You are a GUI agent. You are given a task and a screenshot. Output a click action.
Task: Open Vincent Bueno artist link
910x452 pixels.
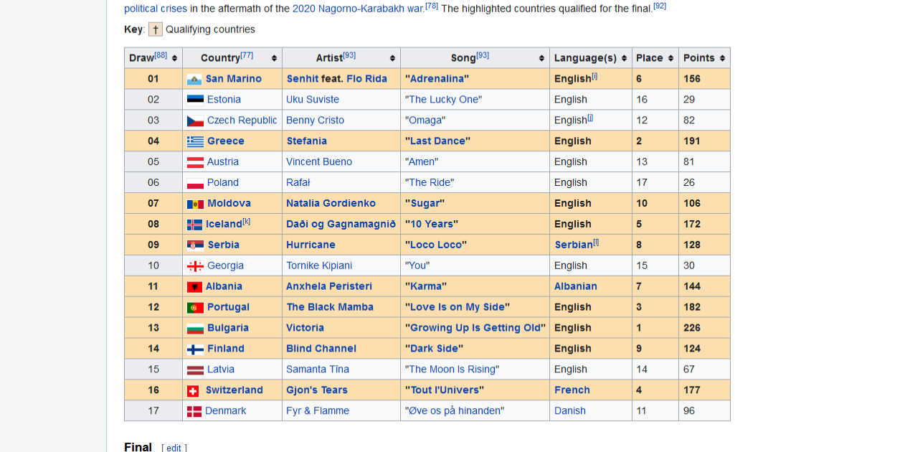coord(319,162)
